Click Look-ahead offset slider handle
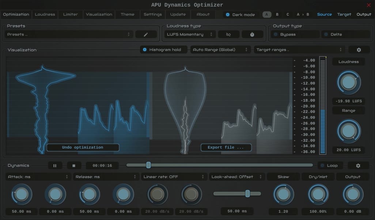Image resolution: width=375 pixels, height=220 pixels. click(248, 193)
